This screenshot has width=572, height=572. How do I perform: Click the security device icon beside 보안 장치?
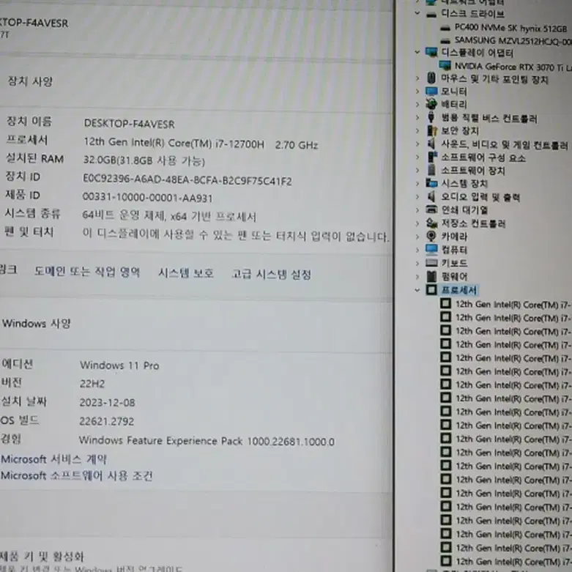(432, 130)
